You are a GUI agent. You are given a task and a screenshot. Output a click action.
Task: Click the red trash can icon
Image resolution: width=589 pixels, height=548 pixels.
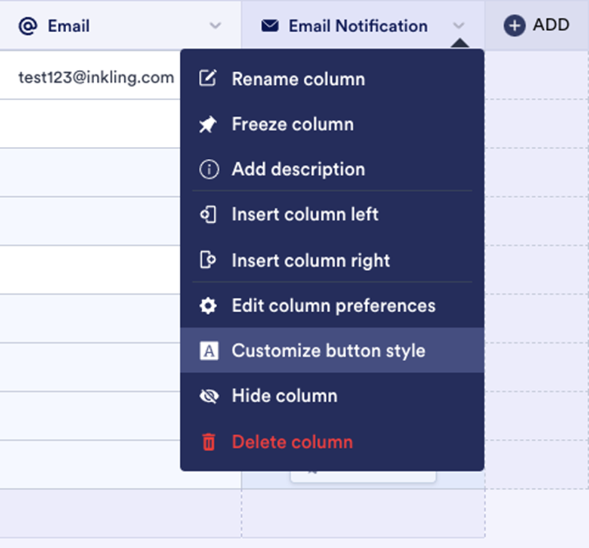208,442
